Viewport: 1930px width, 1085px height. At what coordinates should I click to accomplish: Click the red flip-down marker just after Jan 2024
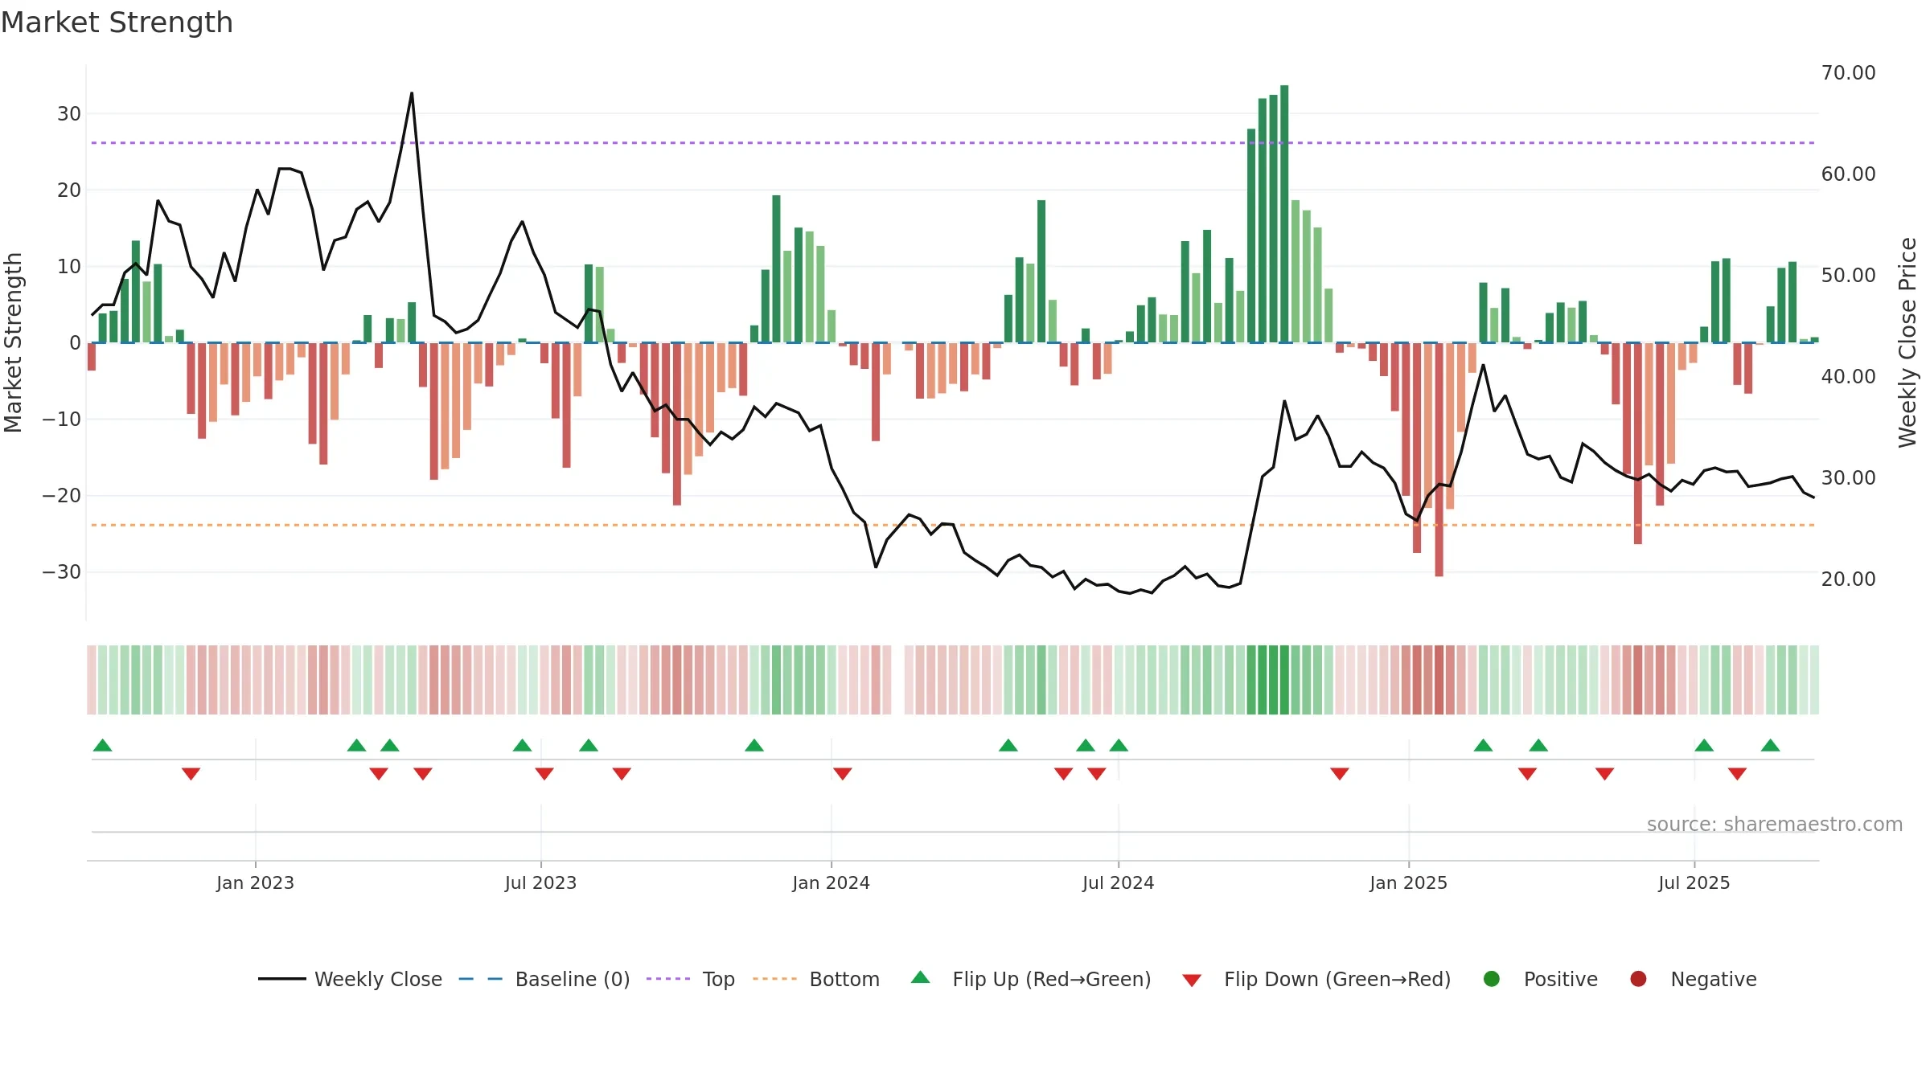(x=843, y=774)
